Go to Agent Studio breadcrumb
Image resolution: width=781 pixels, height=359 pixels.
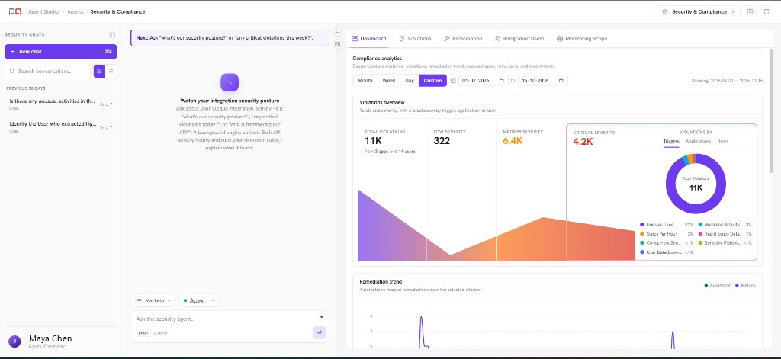pyautogui.click(x=43, y=11)
